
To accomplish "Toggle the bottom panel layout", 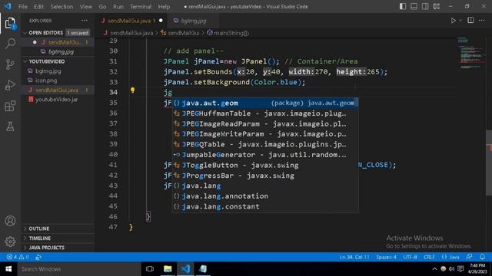I will point(414,6).
